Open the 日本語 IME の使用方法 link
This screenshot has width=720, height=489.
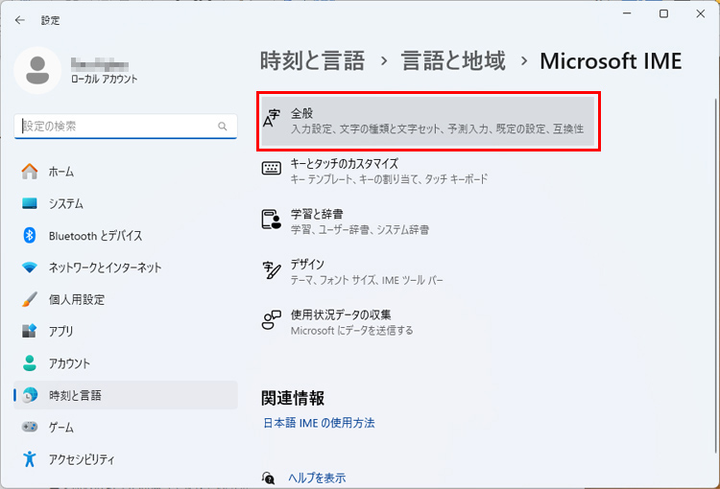(x=319, y=423)
